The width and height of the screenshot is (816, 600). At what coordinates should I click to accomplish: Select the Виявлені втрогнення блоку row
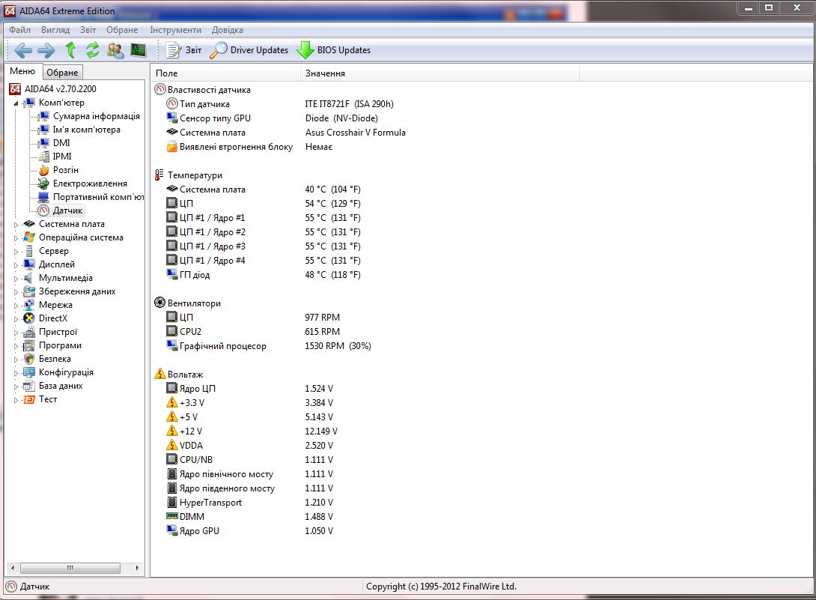(250, 147)
